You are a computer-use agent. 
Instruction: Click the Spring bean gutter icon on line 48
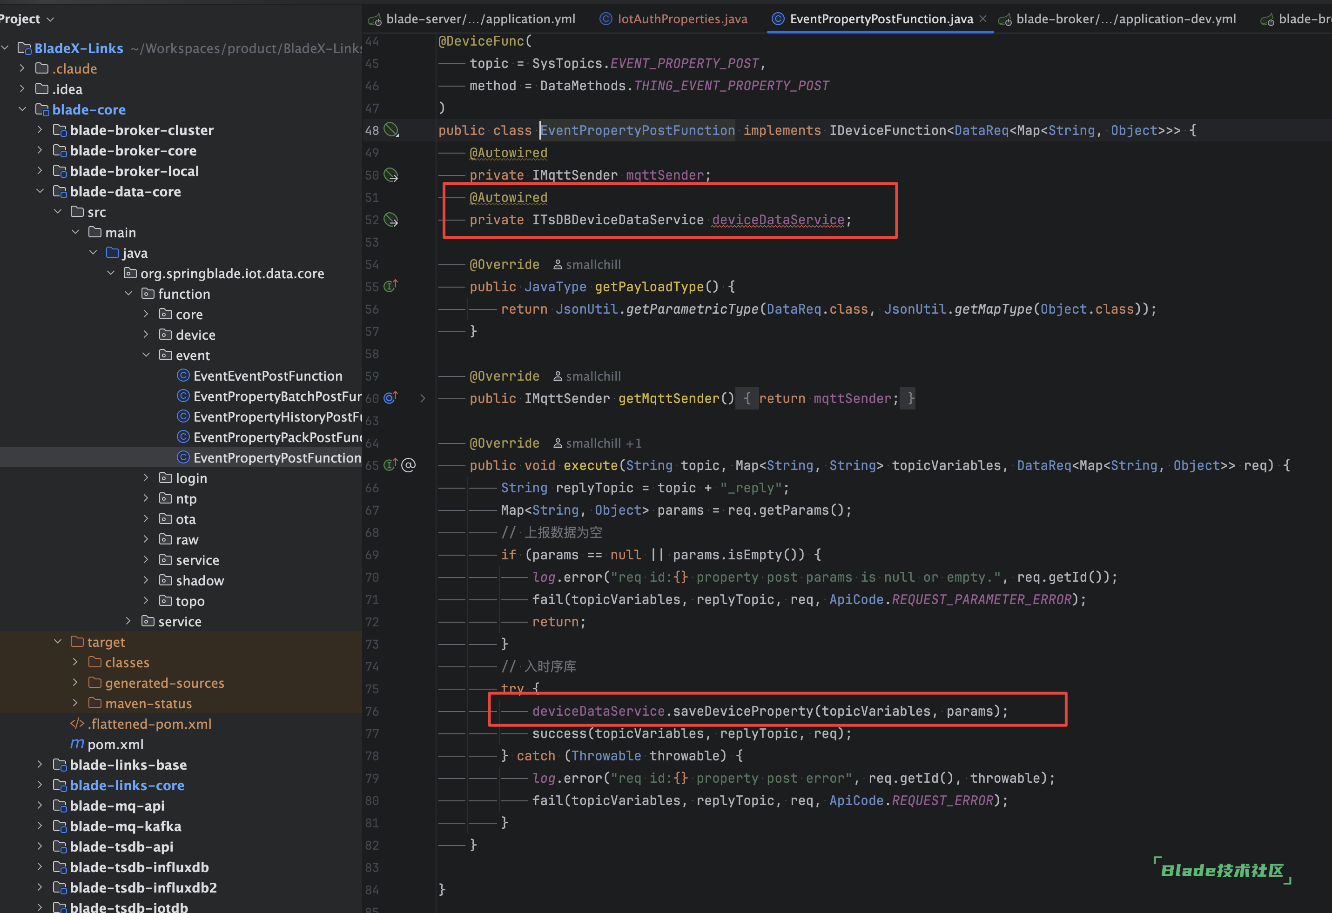391,130
